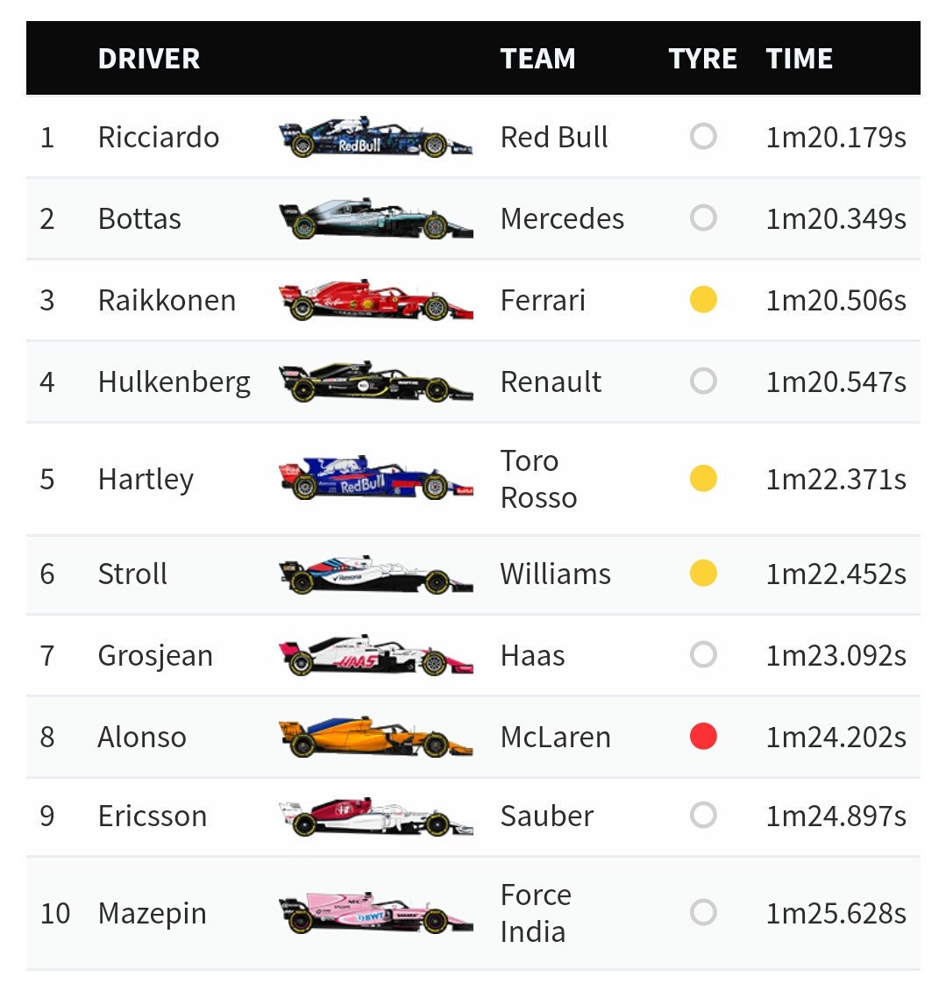Select driver name Hulkenberg
The image size is (946, 984).
(174, 382)
